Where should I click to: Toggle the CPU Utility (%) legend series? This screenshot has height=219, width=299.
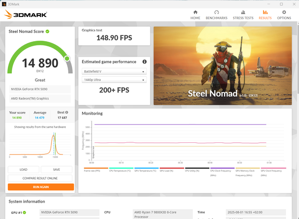(x=197, y=170)
